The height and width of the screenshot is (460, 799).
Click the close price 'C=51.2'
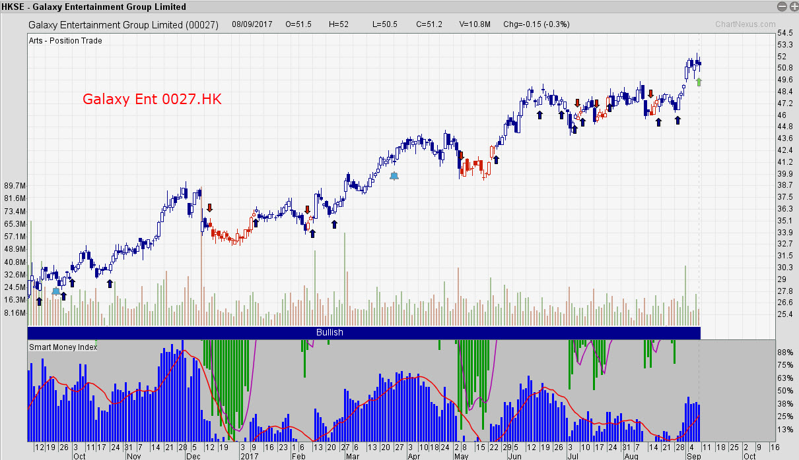pyautogui.click(x=429, y=24)
